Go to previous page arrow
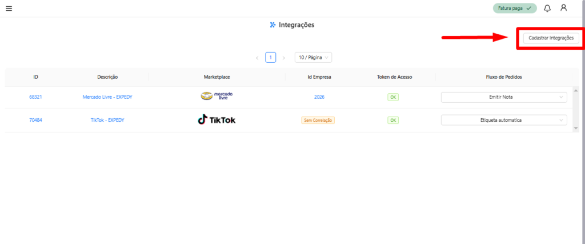The width and height of the screenshot is (585, 244). point(257,58)
